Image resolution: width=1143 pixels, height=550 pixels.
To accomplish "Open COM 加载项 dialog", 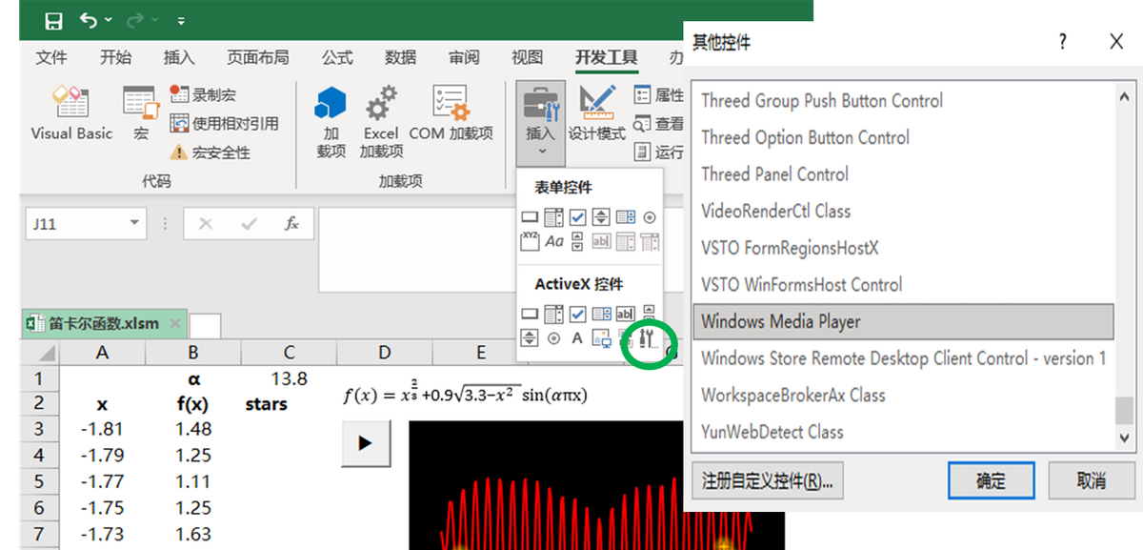I will (x=451, y=113).
